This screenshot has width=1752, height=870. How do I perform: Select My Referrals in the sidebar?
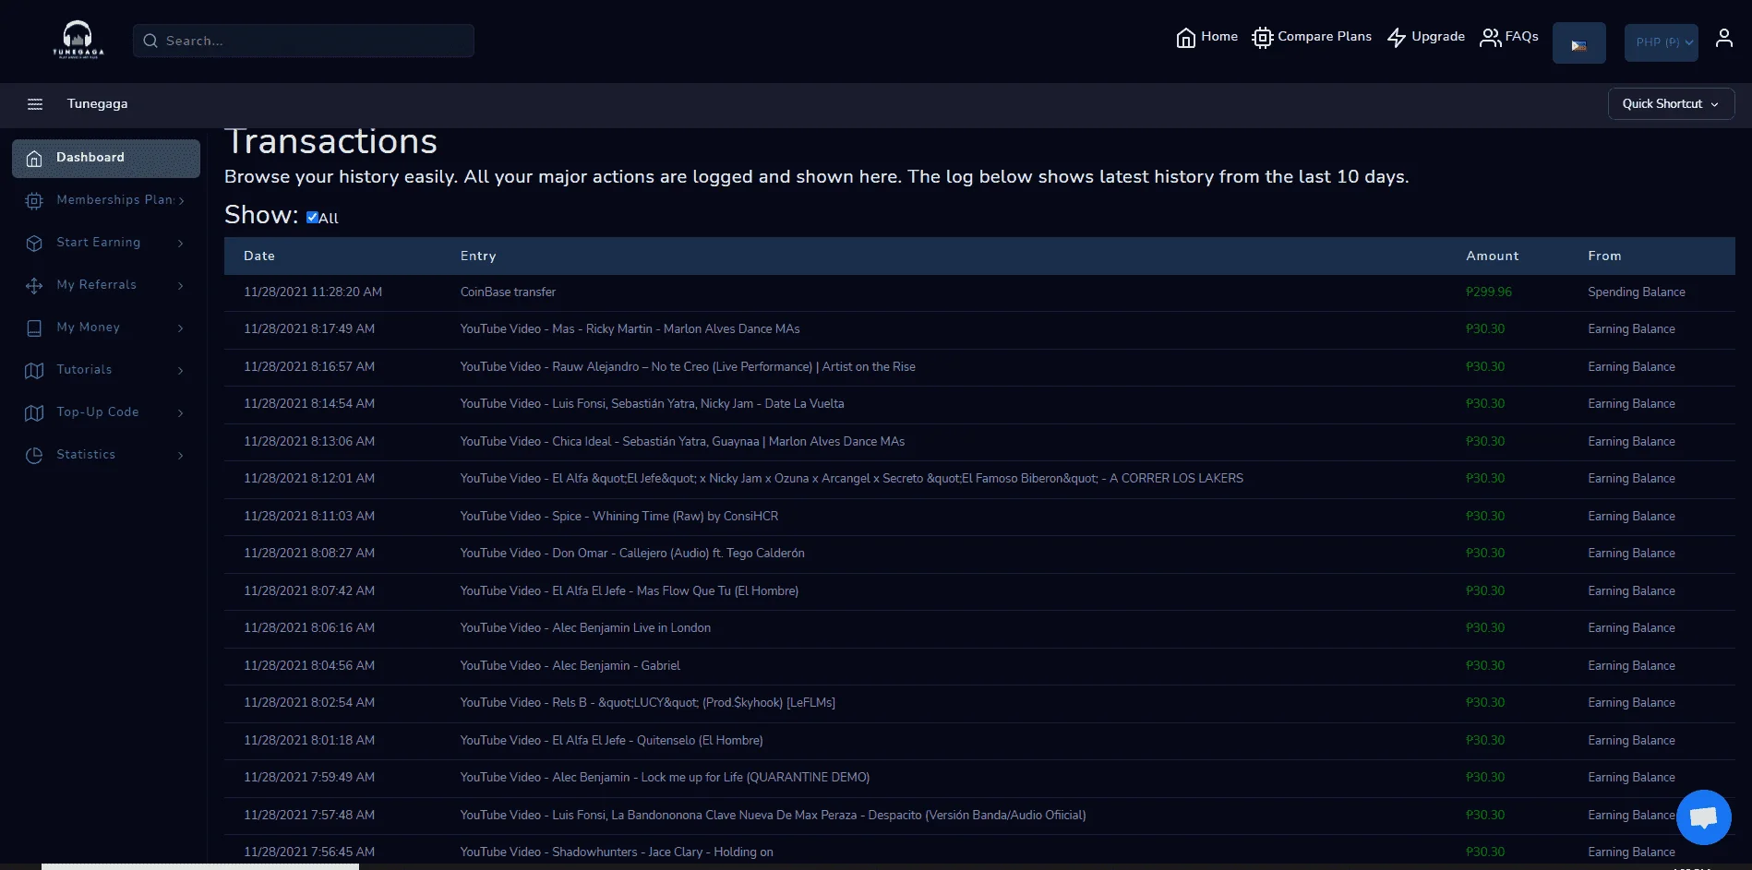pyautogui.click(x=106, y=285)
